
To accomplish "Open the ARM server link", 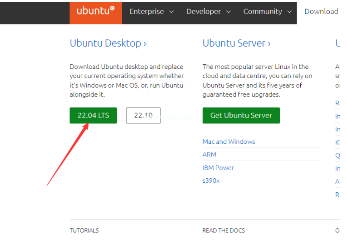I will 209,155.
